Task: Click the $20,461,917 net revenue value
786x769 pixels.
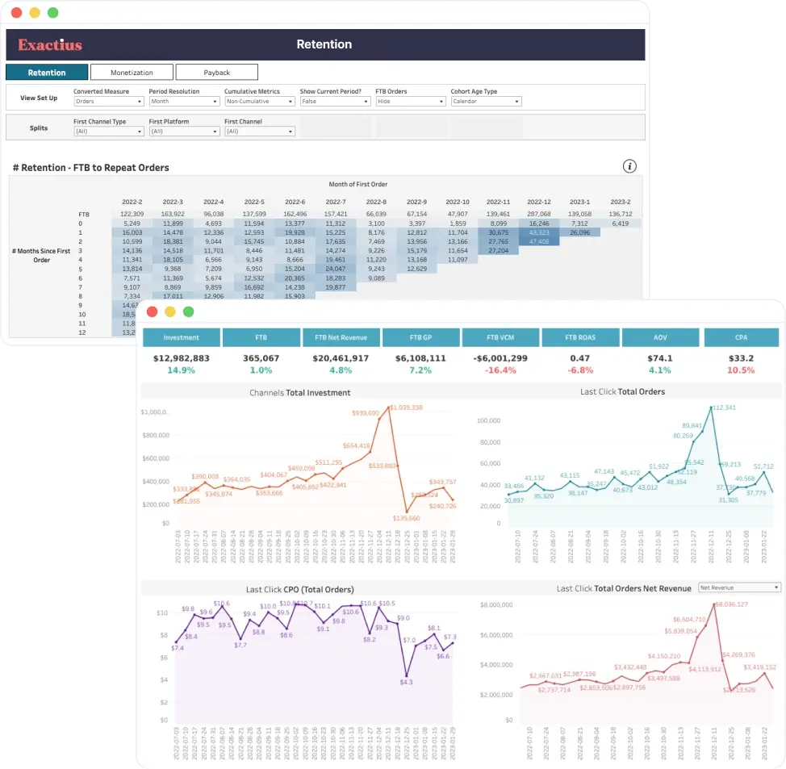Action: pos(341,358)
